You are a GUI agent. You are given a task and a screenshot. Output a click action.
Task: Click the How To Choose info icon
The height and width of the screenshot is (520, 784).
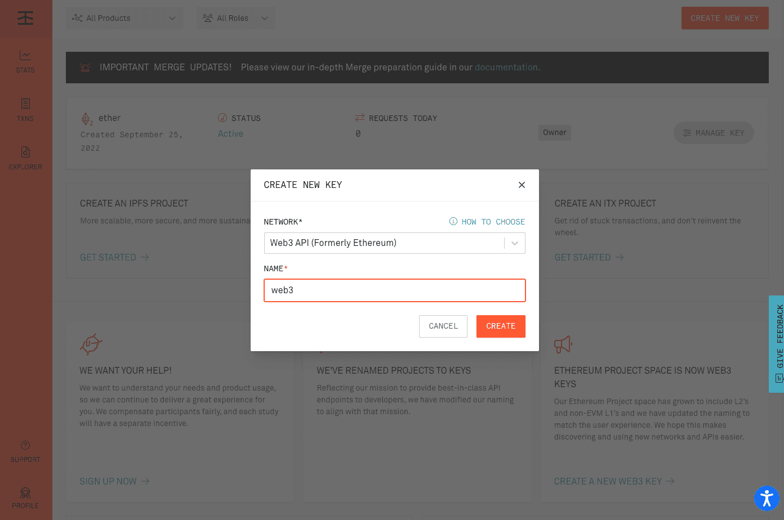pos(453,221)
